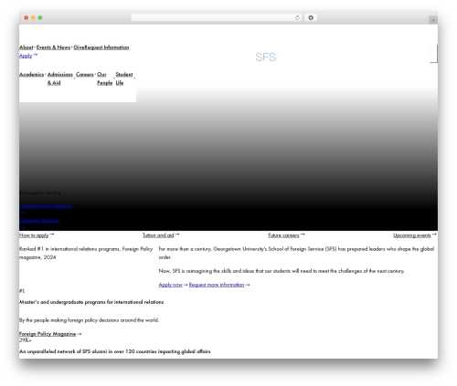Click the Apply link in header
The image size is (457, 386).
pyautogui.click(x=26, y=56)
